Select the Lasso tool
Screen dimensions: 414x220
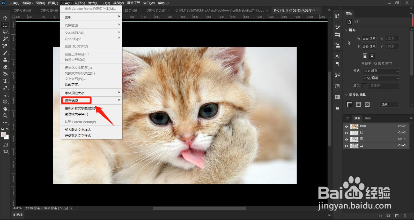[x=5, y=32]
